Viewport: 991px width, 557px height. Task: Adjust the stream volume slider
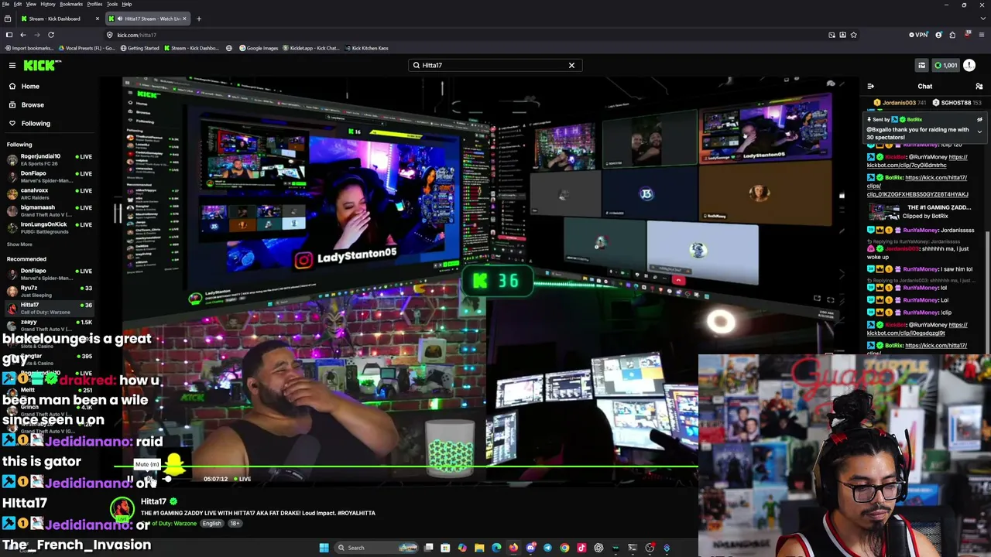(x=178, y=479)
